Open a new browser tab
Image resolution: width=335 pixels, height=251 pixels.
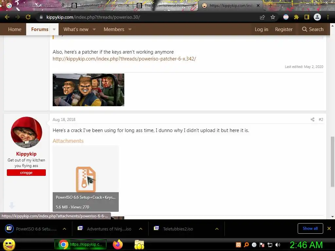[270, 6]
